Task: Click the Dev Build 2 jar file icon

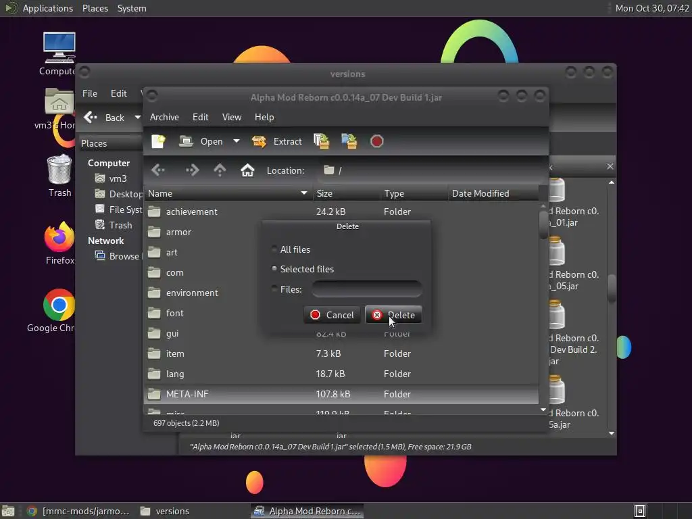Action: click(557, 315)
